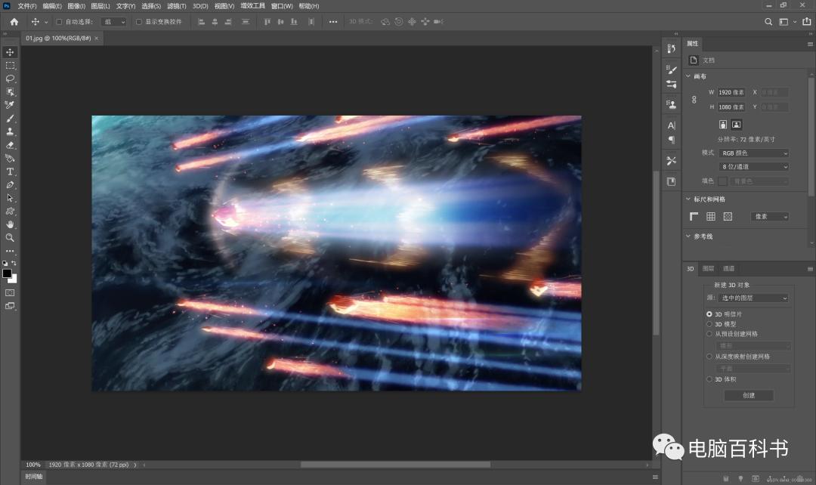Toggle the grid icon under 标尺和网格
This screenshot has width=816, height=485.
click(711, 217)
